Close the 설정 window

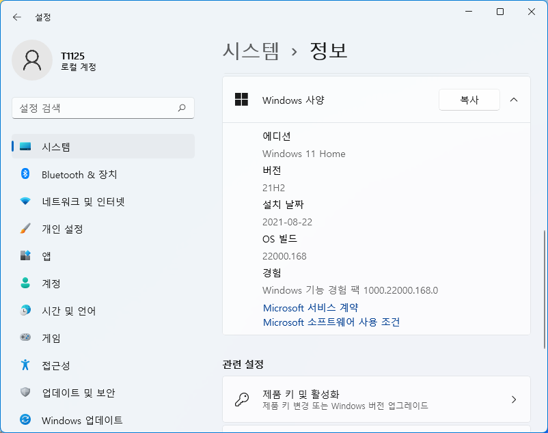point(532,12)
